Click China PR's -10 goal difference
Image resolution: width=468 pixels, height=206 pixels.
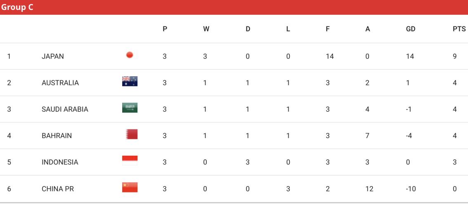point(411,189)
